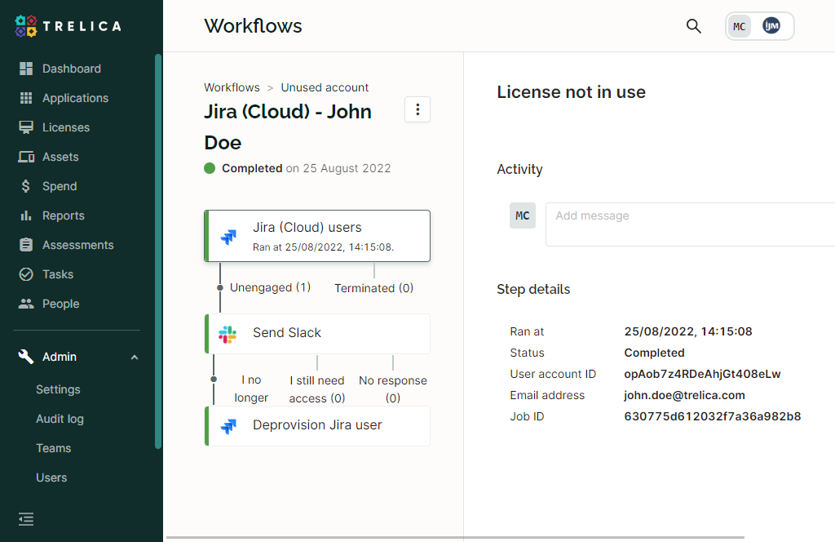Click the Workflows breadcrumb link

[x=232, y=87]
